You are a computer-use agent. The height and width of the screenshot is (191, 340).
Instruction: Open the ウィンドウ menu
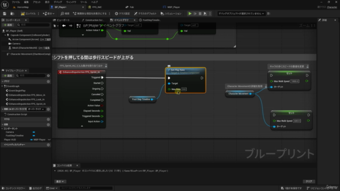(x=71, y=2)
